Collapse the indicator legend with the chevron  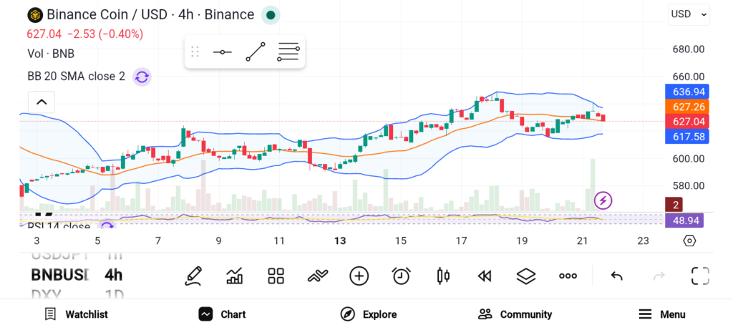(42, 102)
